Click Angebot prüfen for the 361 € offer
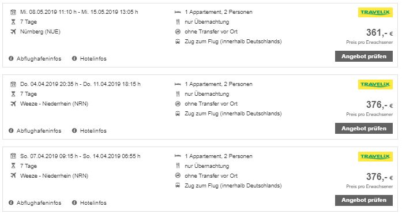Screen dimensions: 402x214 (x=364, y=57)
